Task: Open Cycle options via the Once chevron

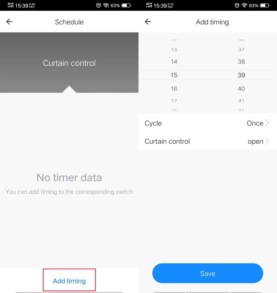Action: (267, 123)
